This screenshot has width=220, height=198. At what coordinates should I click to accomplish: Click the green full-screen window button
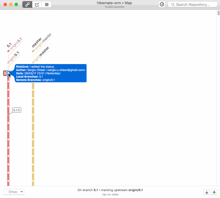click(16, 4)
